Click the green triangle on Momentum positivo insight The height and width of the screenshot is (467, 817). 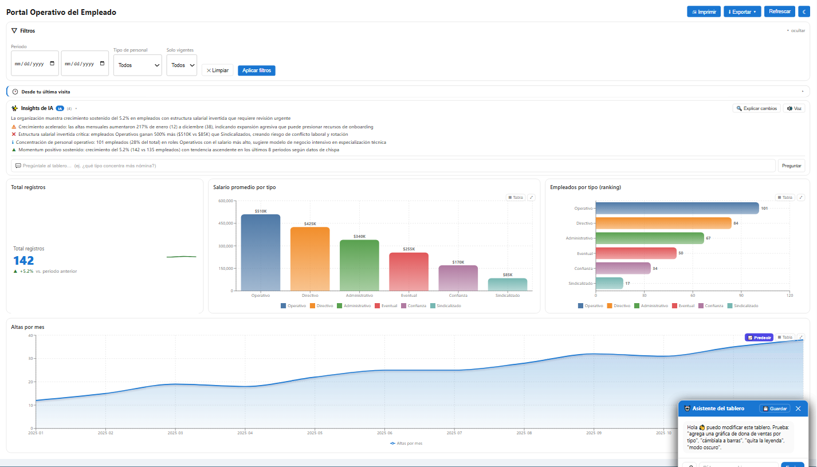click(14, 150)
